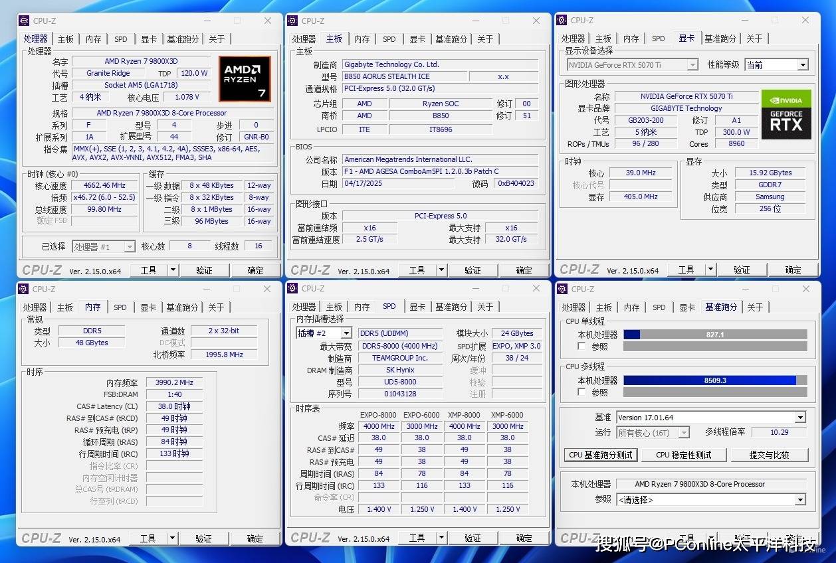
Task: Click the CPU-Z title icon of the Gigabyte motherboard window
Action: click(x=293, y=21)
